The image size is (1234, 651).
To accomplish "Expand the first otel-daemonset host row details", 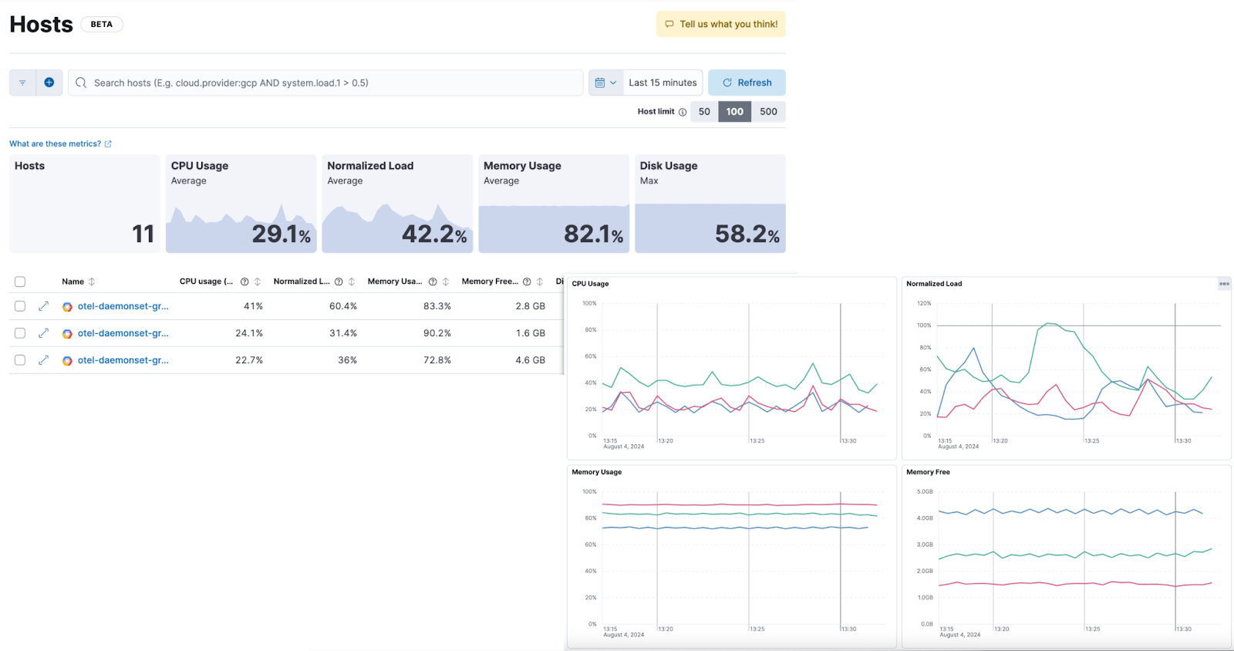I will point(44,306).
